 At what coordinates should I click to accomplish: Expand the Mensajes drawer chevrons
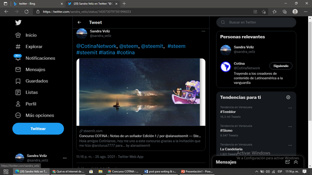coord(296,162)
